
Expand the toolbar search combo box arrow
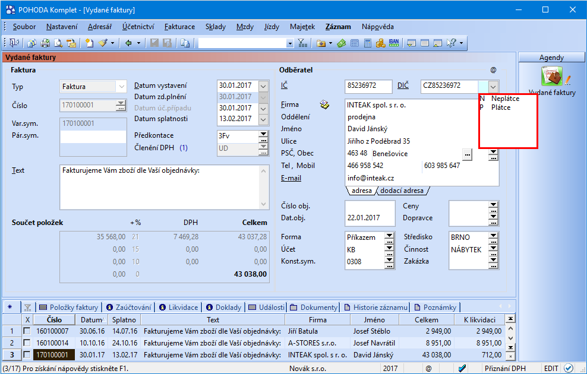pyautogui.click(x=290, y=43)
